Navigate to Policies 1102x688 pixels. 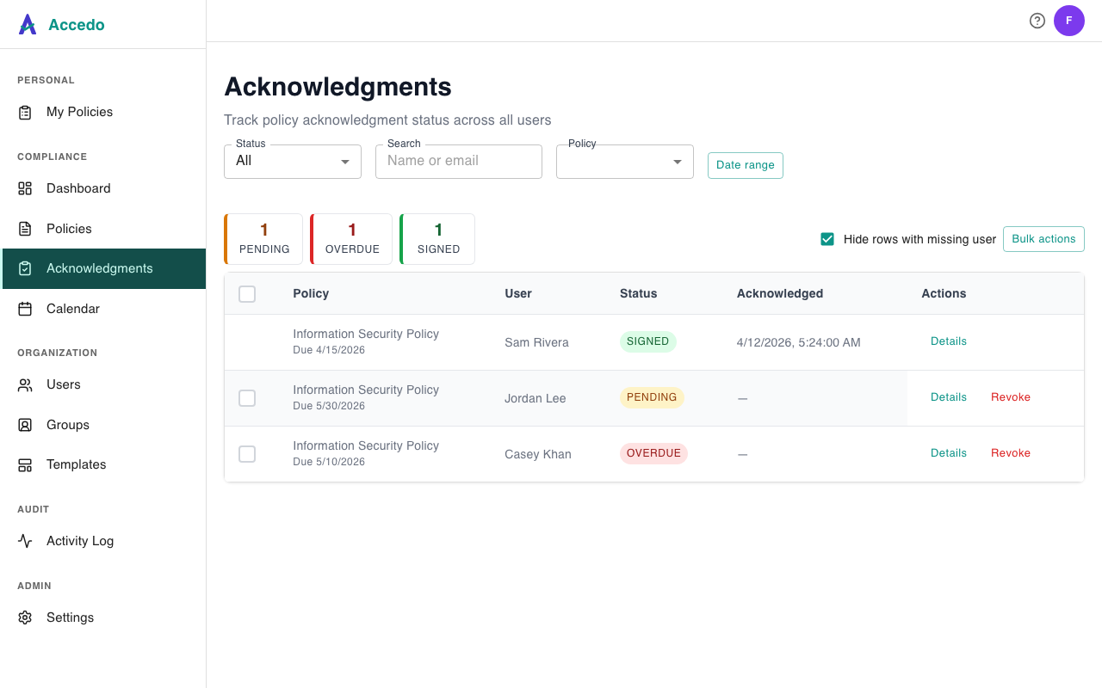pos(103,229)
